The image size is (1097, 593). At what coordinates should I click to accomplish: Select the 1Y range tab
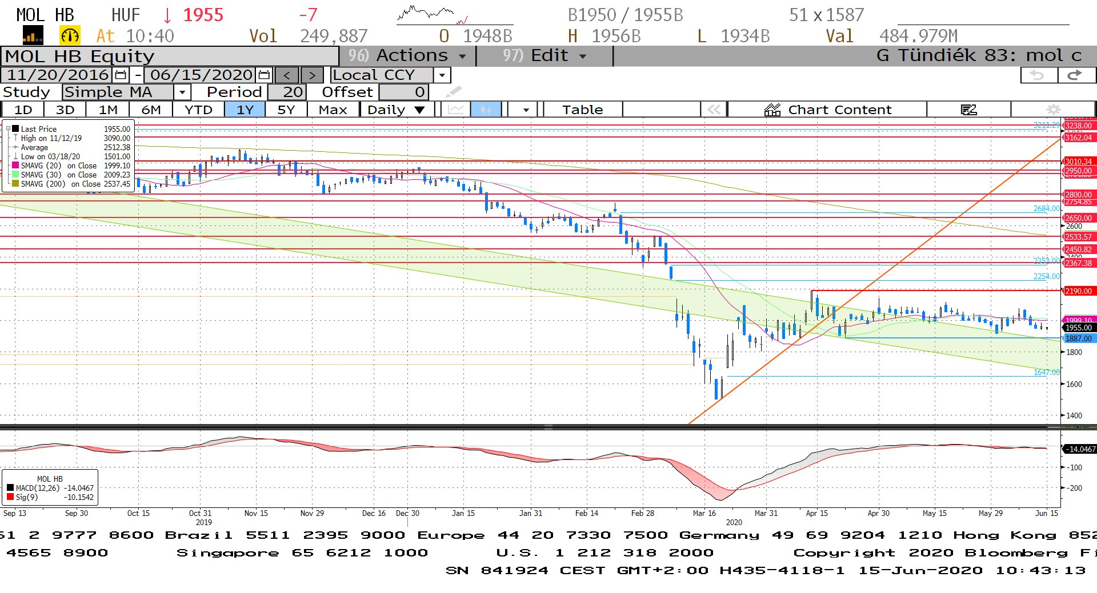245,110
